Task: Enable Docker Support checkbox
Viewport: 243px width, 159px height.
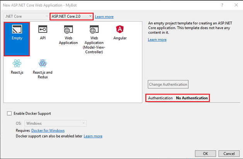Action: 9,113
